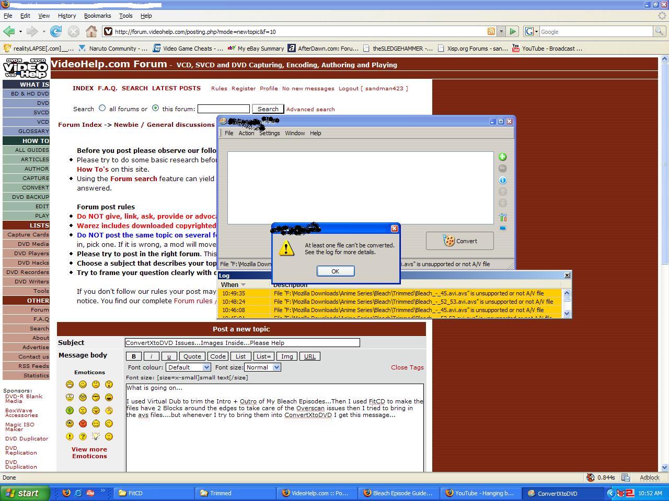Viewport: 669px width, 501px height.
Task: Click the small blue monitor icon in ConvertXtoDVD
Action: 502,228
